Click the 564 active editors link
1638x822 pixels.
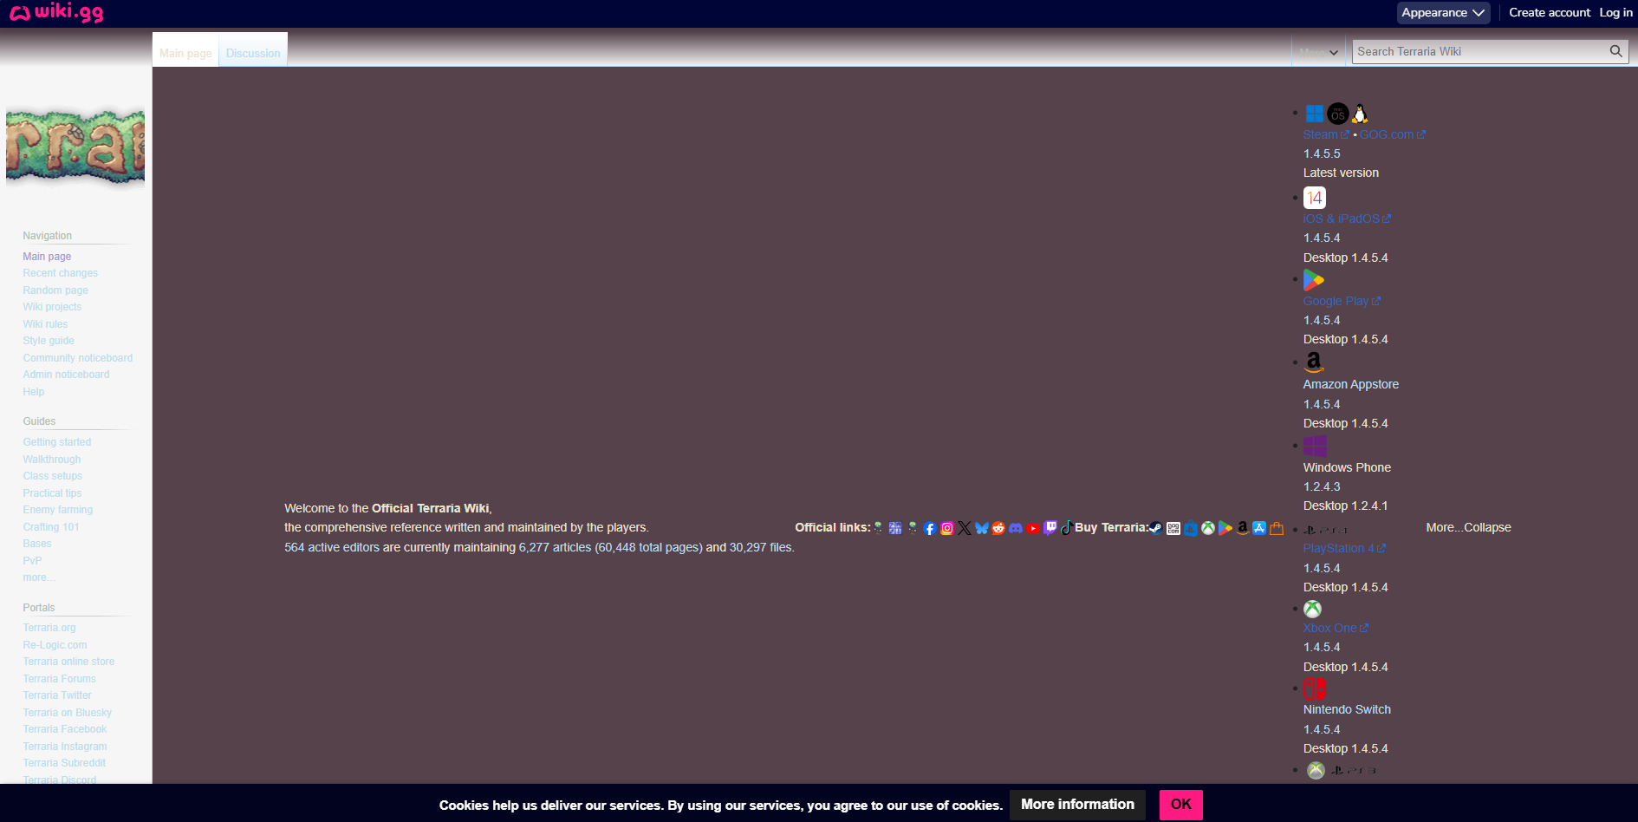pyautogui.click(x=332, y=547)
